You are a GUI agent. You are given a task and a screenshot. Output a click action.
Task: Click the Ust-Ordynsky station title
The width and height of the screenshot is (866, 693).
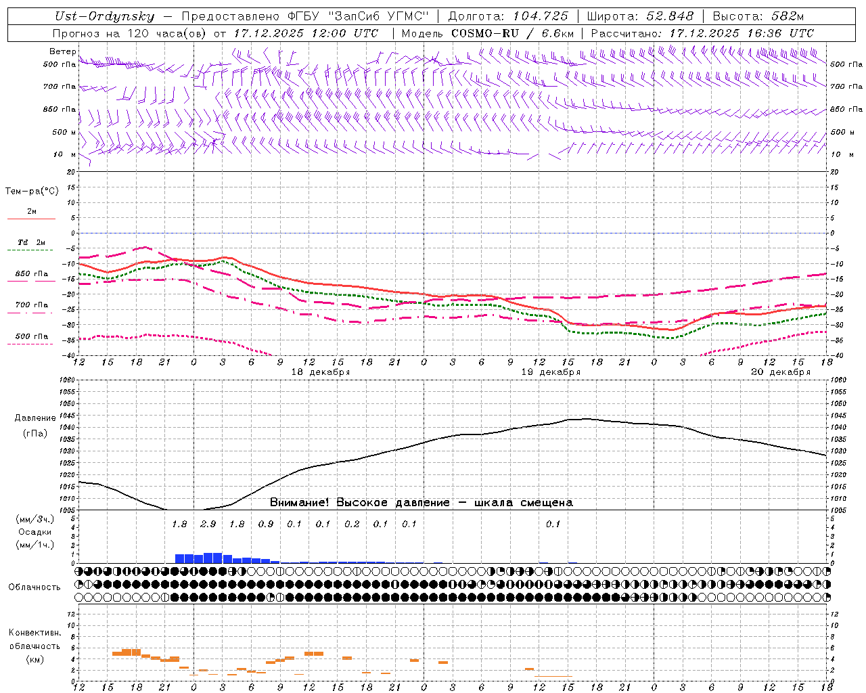[x=104, y=16]
